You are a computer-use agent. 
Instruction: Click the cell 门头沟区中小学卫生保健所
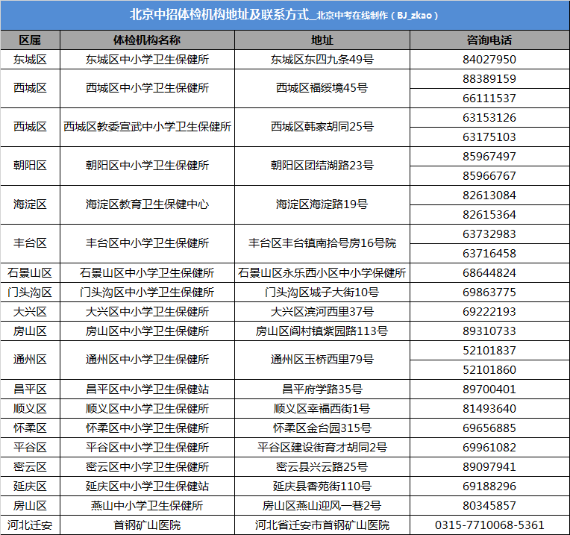tap(147, 292)
